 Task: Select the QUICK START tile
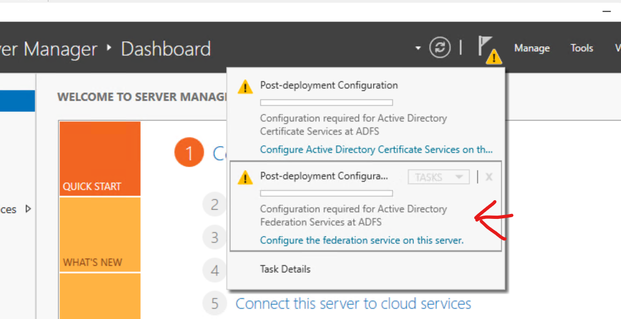point(100,159)
